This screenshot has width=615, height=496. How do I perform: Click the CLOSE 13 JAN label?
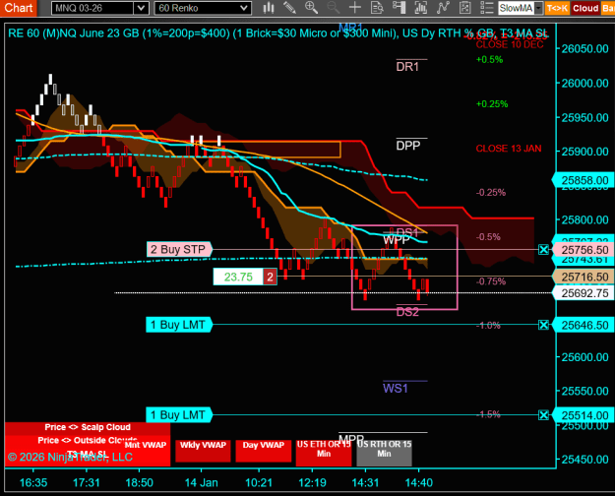(509, 149)
